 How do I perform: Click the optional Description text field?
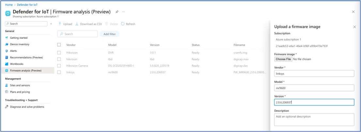(314, 119)
